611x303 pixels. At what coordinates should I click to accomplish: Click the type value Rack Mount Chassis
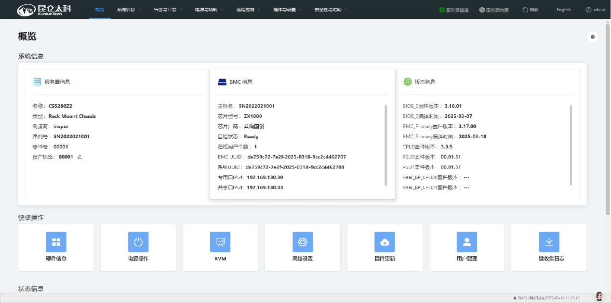[72, 116]
